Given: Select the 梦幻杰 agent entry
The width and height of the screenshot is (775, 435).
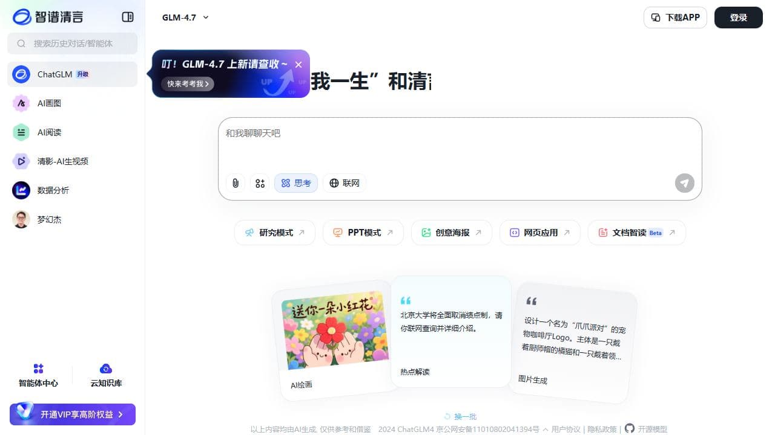Looking at the screenshot, I should tap(49, 219).
